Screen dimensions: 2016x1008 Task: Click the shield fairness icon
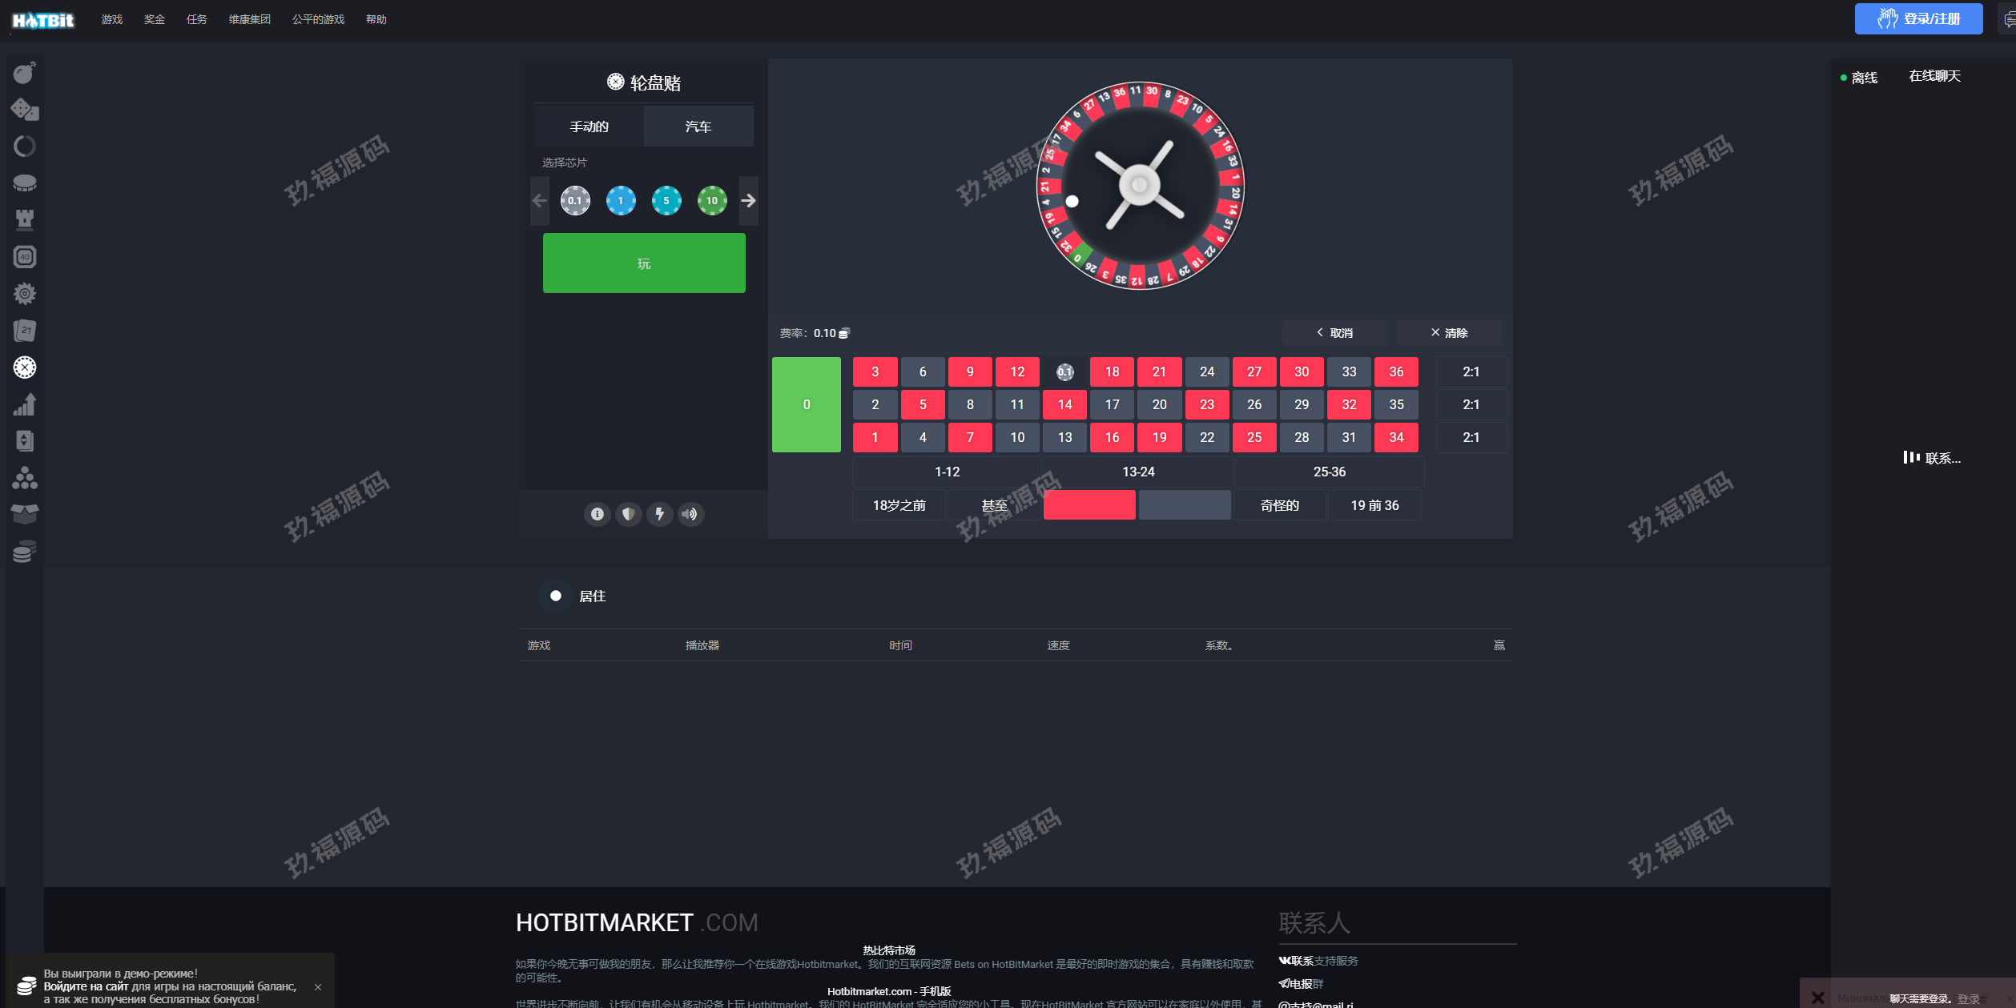628,514
